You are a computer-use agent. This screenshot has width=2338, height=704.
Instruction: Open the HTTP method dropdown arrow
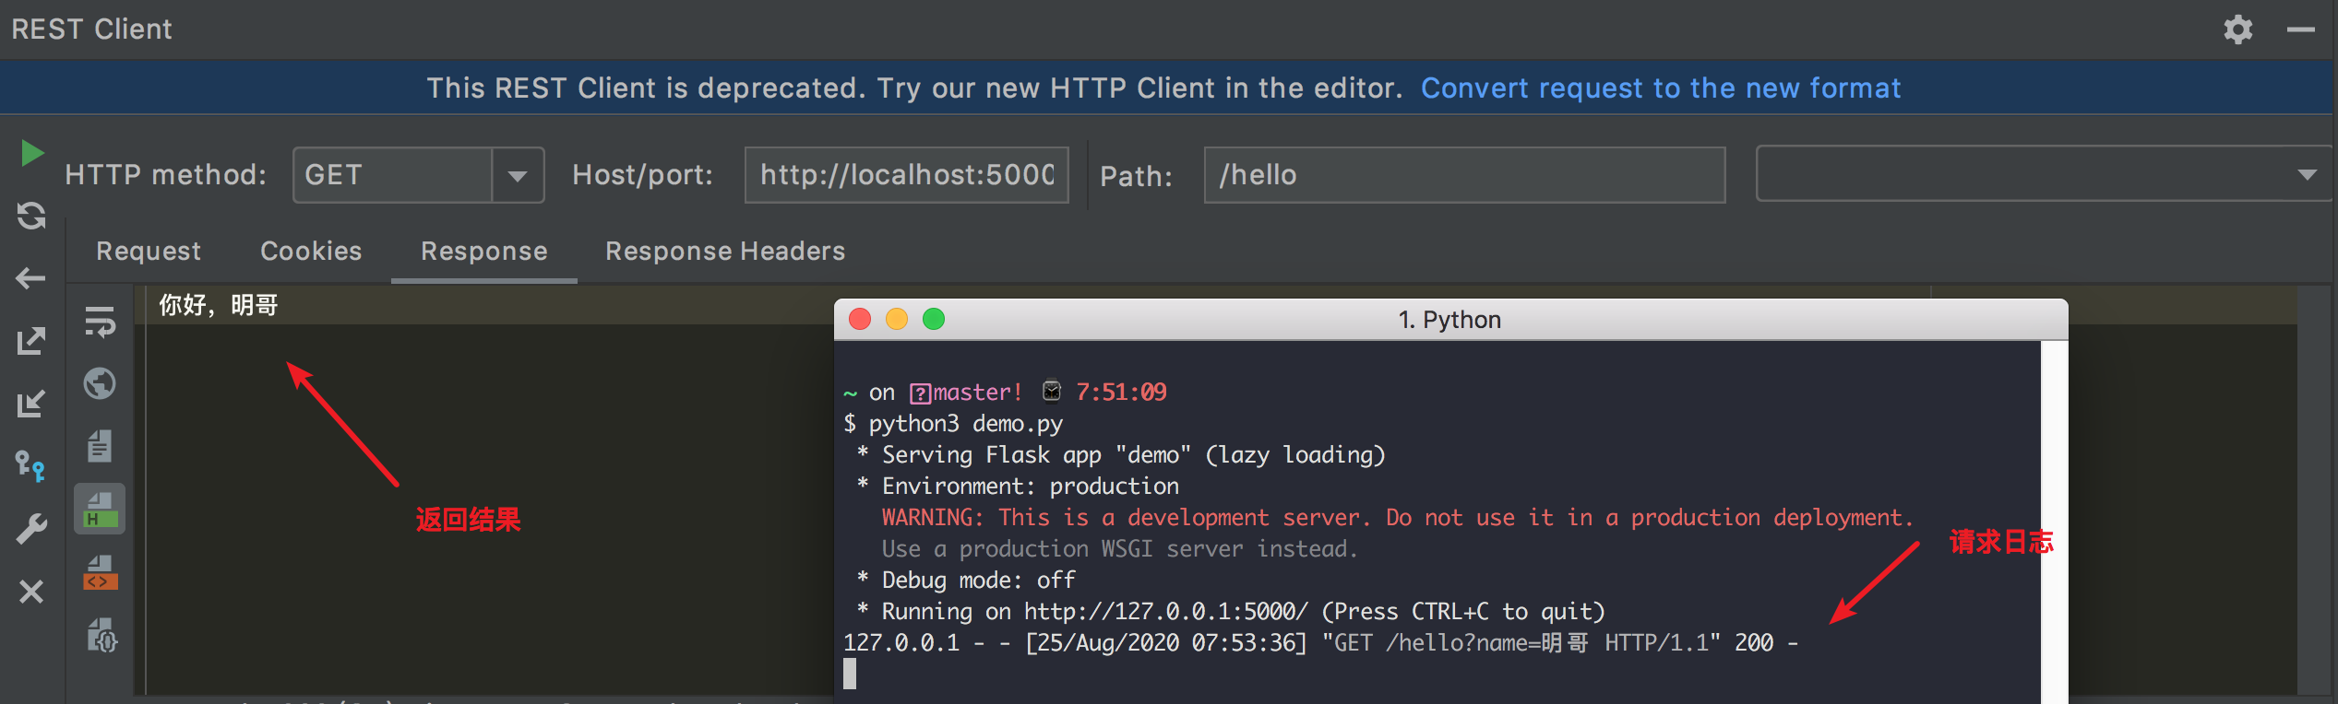[518, 175]
